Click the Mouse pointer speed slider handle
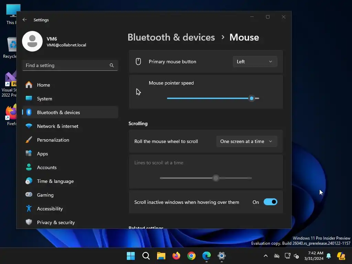 click(252, 98)
